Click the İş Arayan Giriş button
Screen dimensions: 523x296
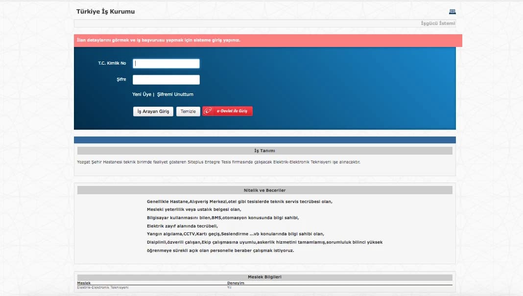coord(153,112)
